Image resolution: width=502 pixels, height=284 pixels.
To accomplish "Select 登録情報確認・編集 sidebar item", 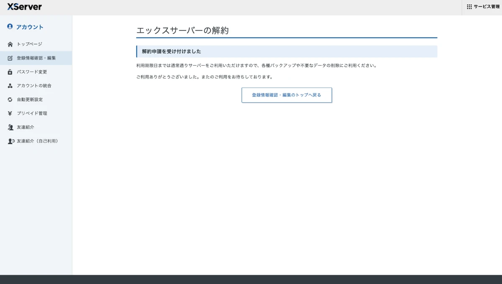I will 36,58.
